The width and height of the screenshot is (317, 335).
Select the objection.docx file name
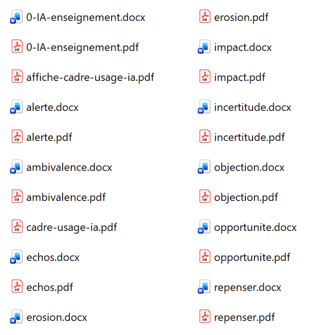coord(249,167)
